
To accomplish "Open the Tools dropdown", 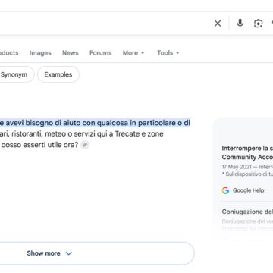I will [x=168, y=53].
